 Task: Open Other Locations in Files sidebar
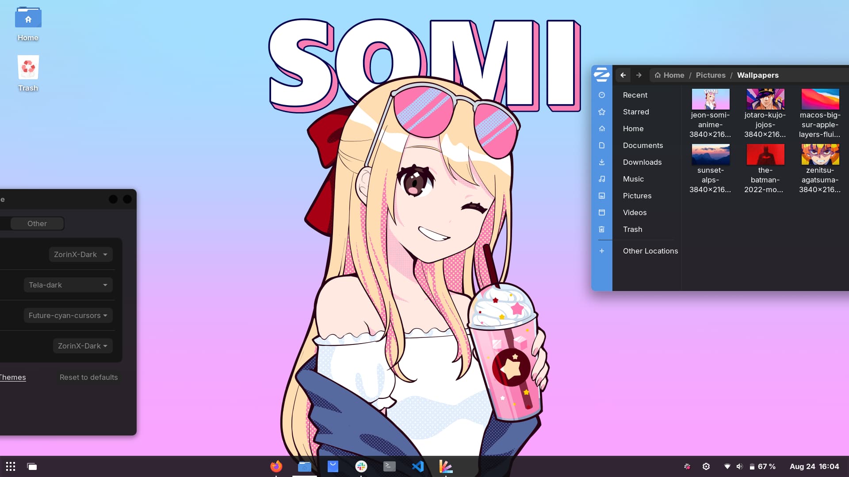coord(650,251)
